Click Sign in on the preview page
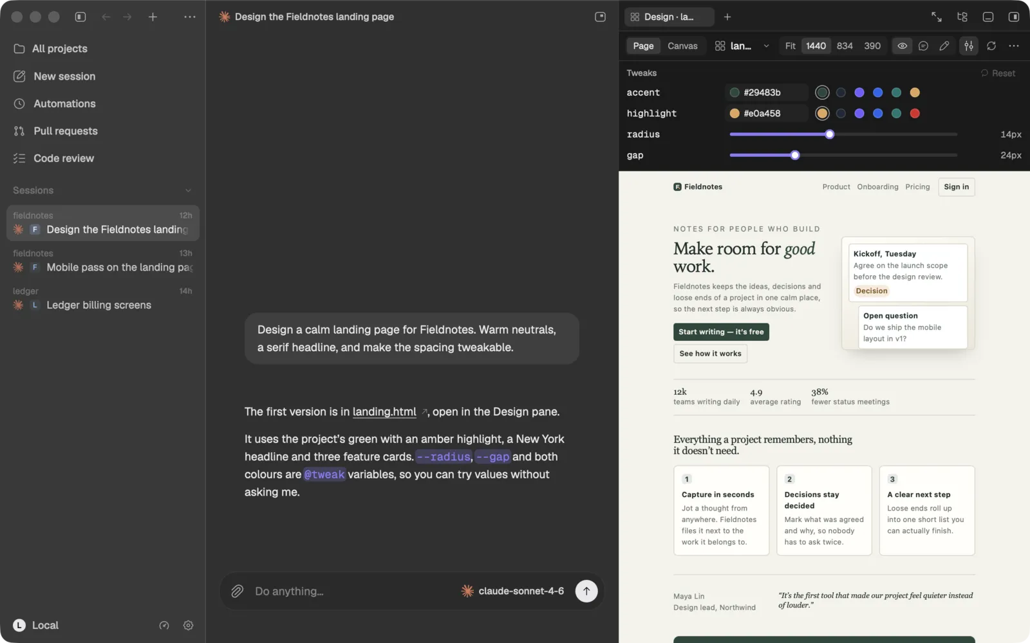Image resolution: width=1030 pixels, height=643 pixels. coord(956,186)
